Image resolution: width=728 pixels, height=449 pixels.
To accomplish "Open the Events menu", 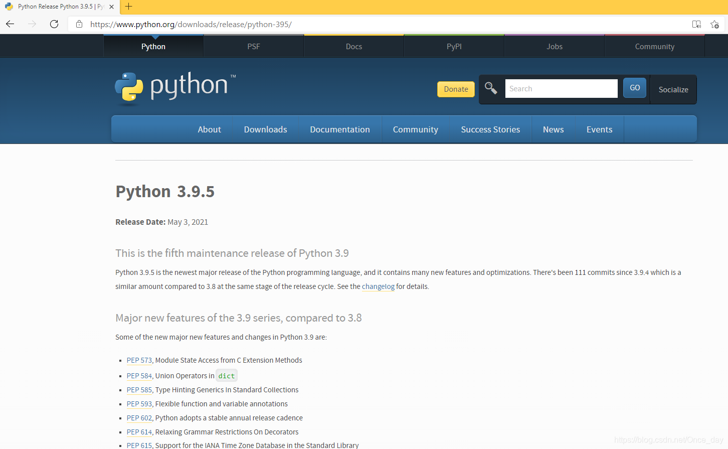I will pyautogui.click(x=600, y=129).
